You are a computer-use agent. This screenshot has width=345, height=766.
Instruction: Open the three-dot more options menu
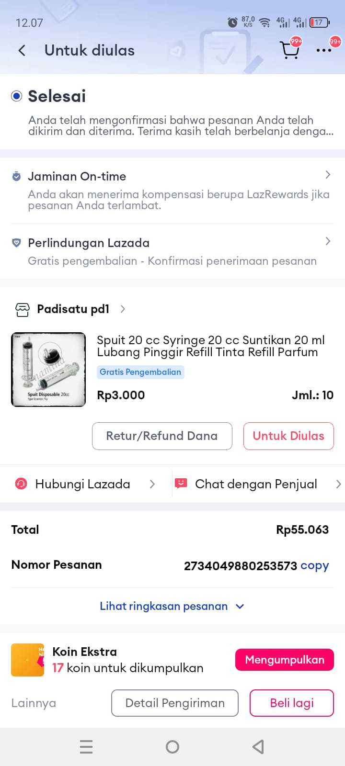(x=324, y=50)
